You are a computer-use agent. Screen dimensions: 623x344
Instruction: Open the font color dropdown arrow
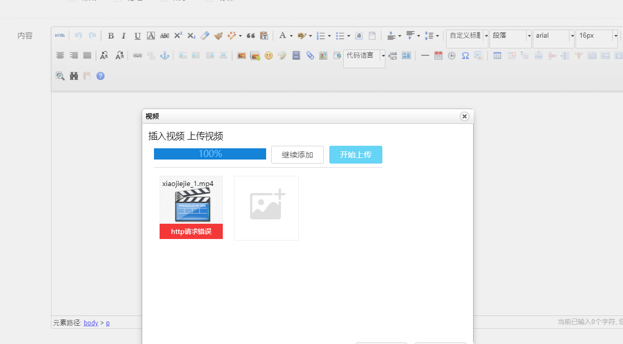pyautogui.click(x=291, y=36)
